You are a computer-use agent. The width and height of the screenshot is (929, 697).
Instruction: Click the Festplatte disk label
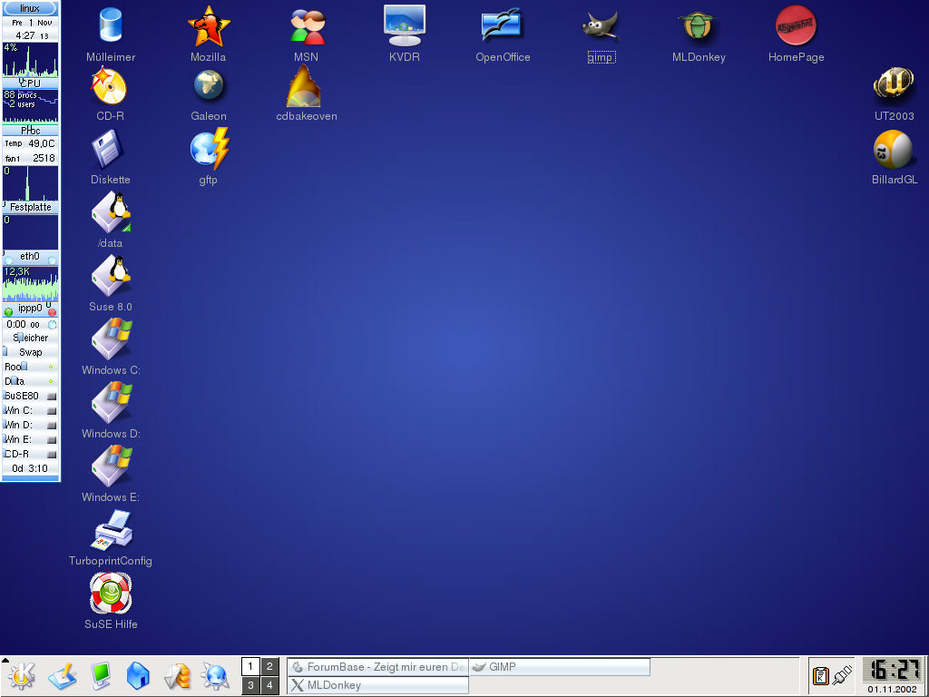click(x=30, y=208)
